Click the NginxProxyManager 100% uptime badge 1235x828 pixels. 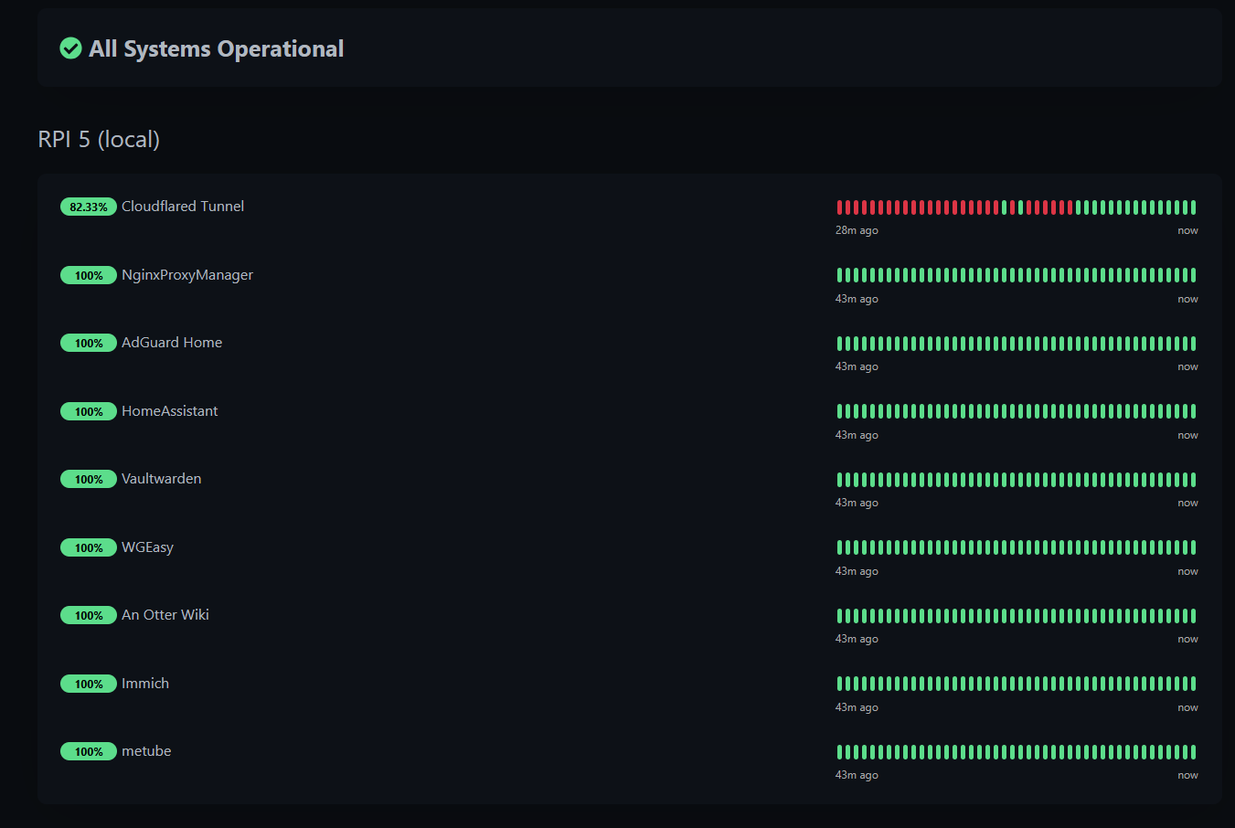[x=89, y=275]
